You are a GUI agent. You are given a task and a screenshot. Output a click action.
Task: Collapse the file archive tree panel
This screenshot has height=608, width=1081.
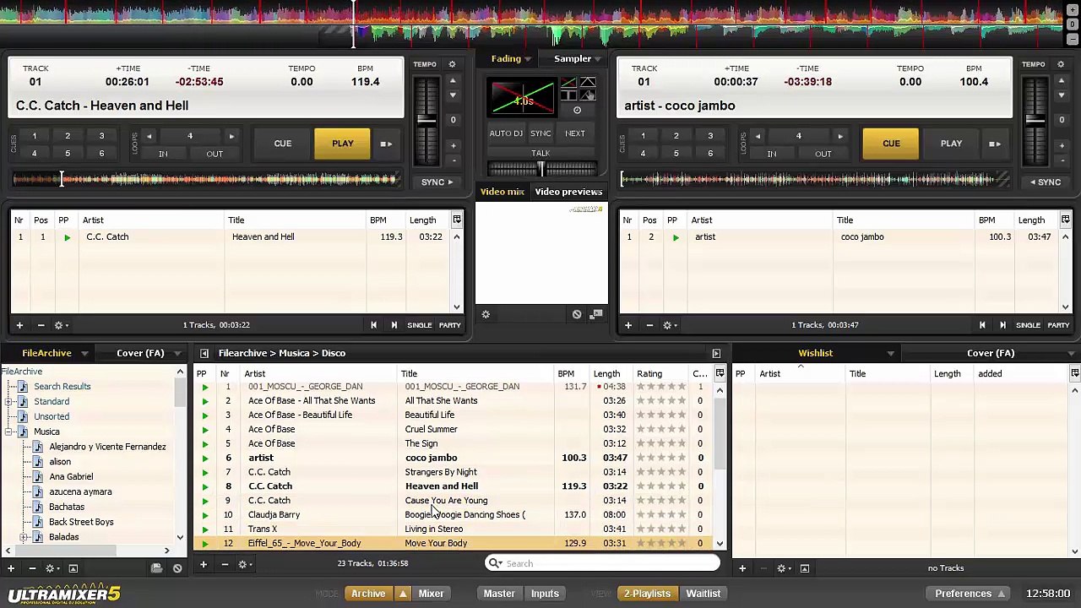204,353
